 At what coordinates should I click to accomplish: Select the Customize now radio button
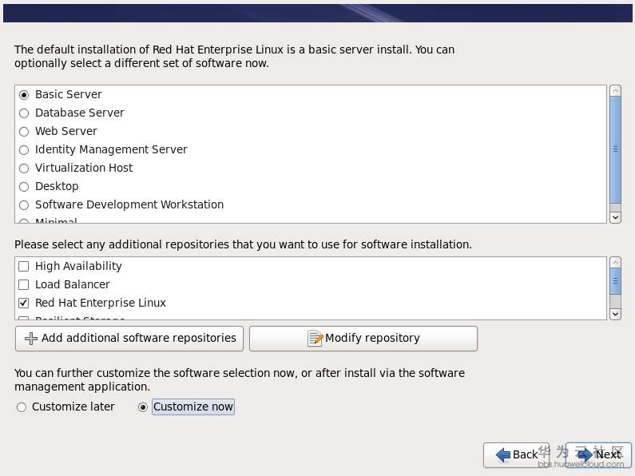[x=142, y=407]
